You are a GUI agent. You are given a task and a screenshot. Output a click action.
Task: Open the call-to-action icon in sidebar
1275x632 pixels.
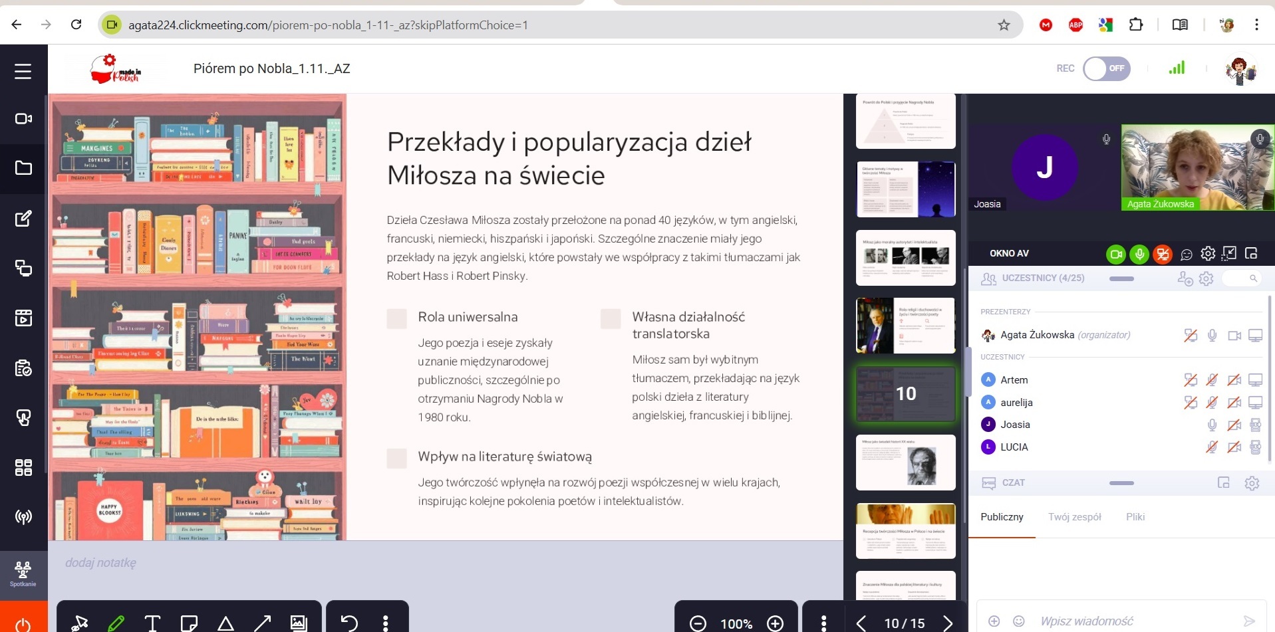point(23,417)
